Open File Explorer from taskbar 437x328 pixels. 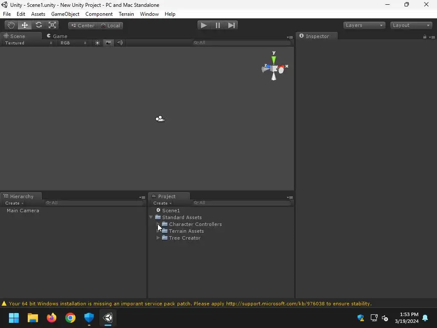pyautogui.click(x=32, y=318)
